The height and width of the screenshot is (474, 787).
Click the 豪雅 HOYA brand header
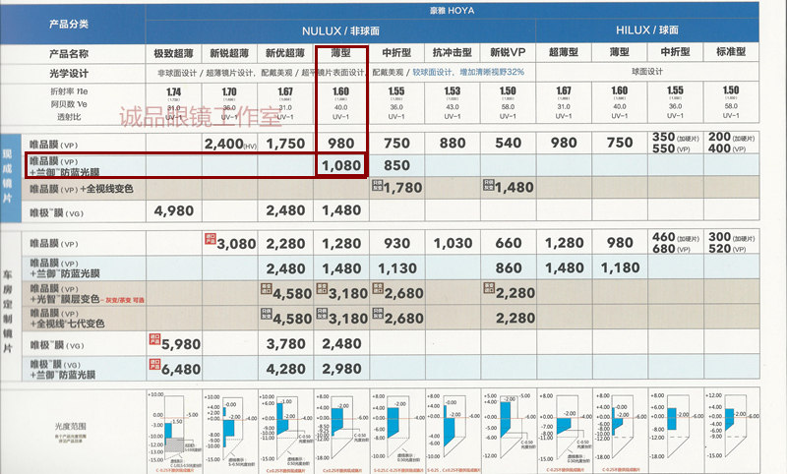coord(452,10)
